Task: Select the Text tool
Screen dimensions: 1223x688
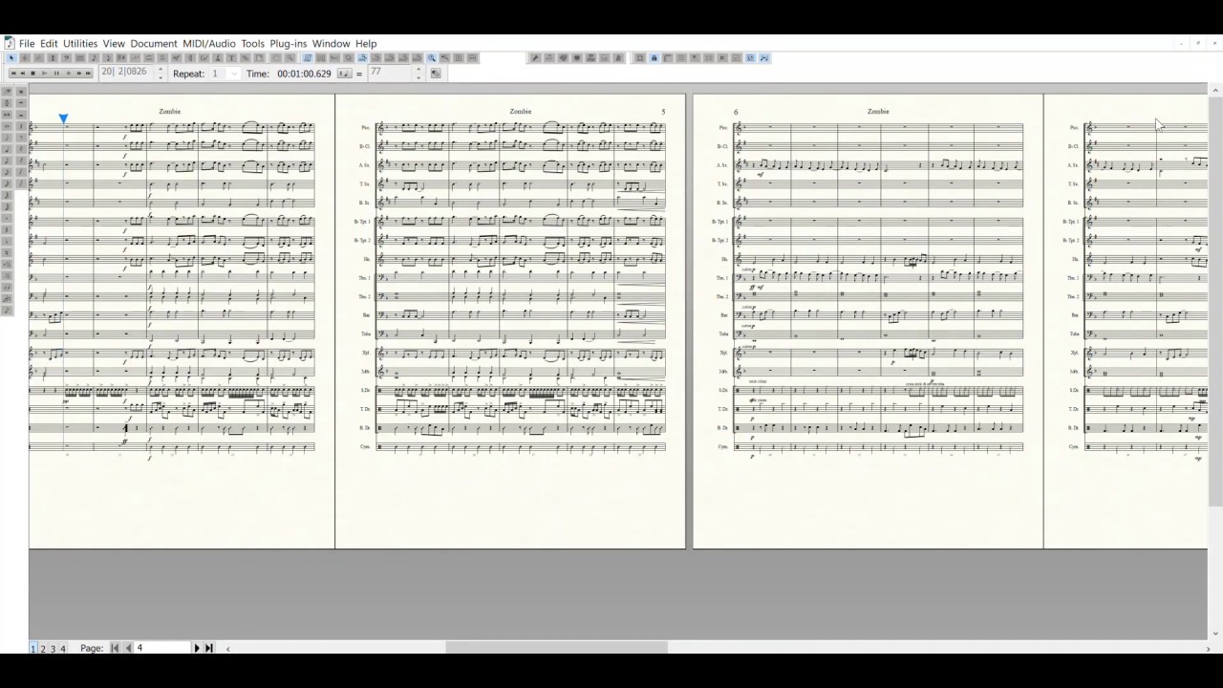Action: point(232,57)
